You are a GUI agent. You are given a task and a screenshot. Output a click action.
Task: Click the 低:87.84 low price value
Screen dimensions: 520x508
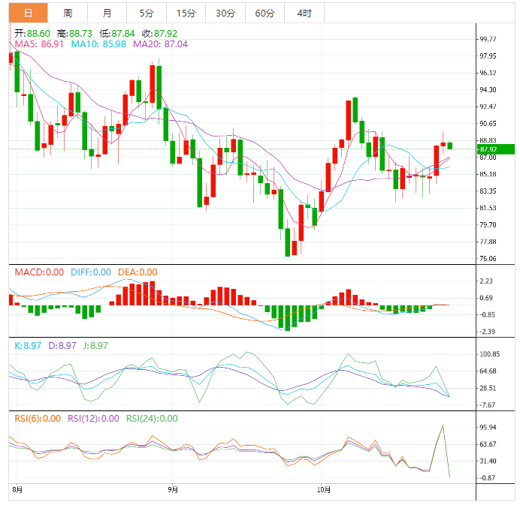(117, 34)
